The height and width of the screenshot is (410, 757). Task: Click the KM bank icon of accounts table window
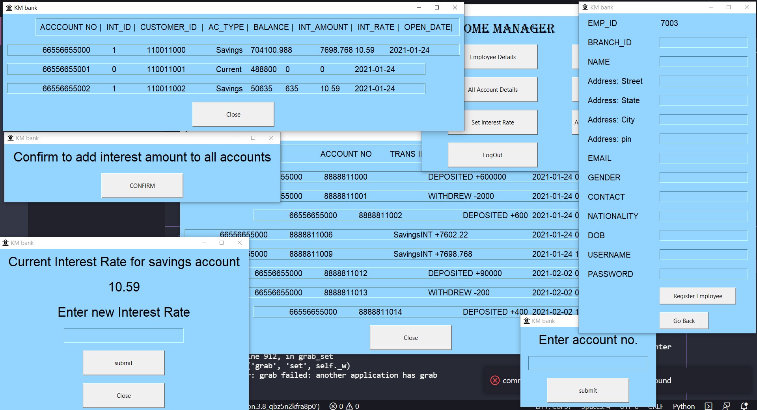9,7
